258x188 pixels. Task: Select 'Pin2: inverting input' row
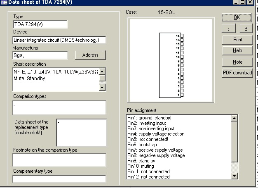(x=179, y=123)
